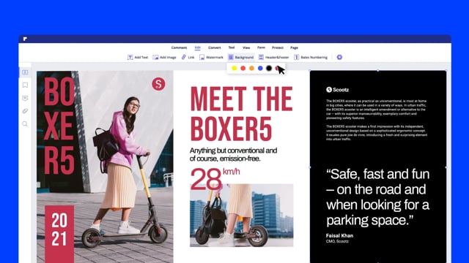Click the 'Anything but conventional' tagline
Image resolution: width=469 pixels, height=263 pixels.
pos(233,154)
